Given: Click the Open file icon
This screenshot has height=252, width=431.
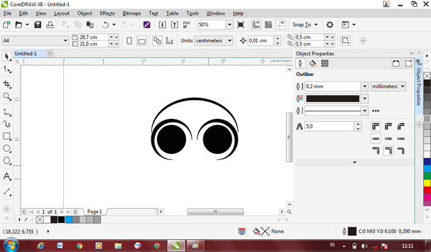Looking at the screenshot, I should tap(18, 25).
